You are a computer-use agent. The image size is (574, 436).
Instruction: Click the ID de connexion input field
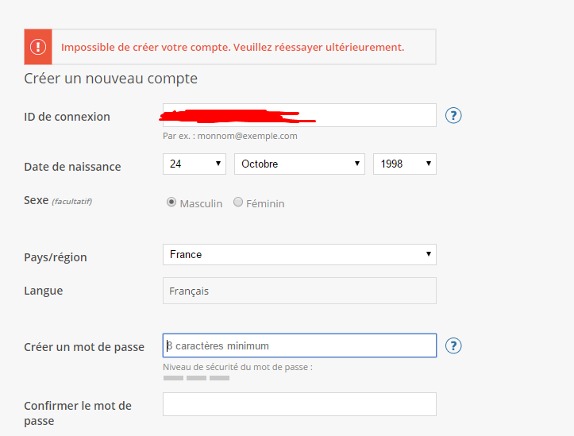coord(299,115)
